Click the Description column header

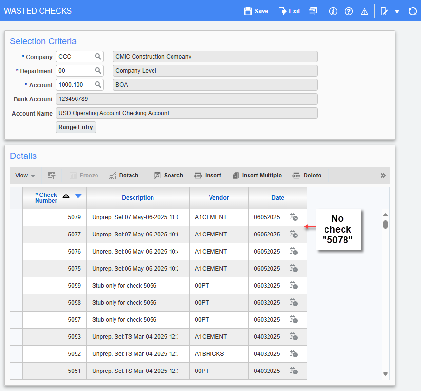click(138, 198)
